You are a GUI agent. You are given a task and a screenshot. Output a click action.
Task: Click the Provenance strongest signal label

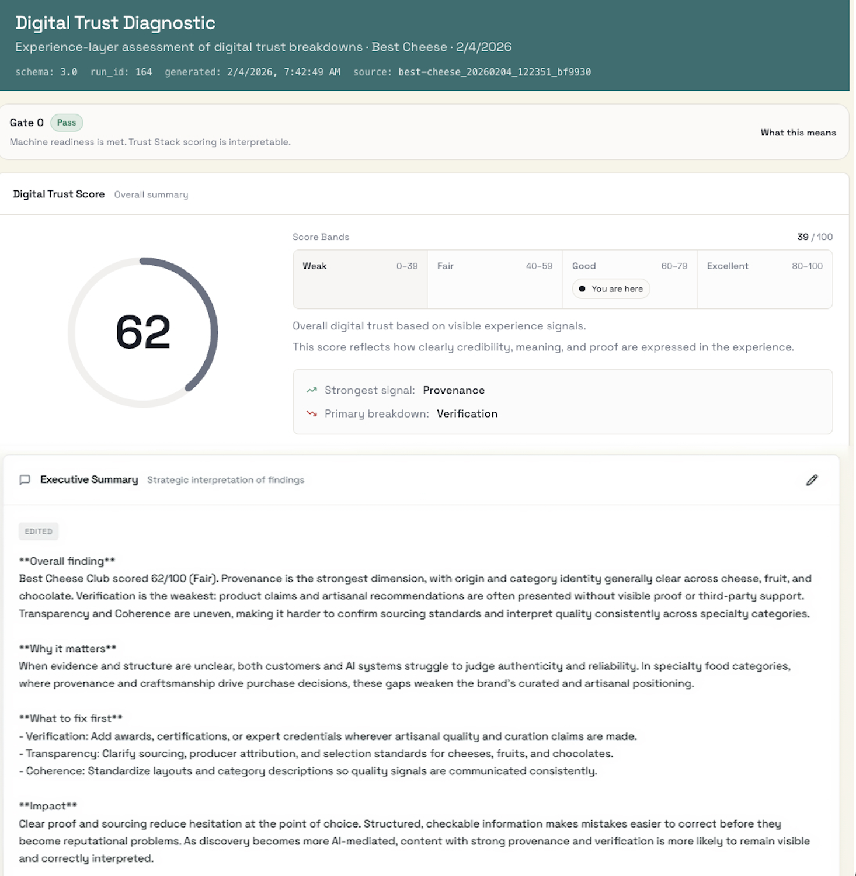454,390
